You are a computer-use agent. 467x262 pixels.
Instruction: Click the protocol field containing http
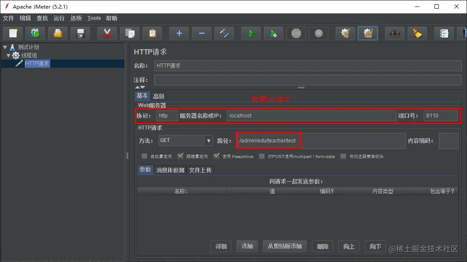tap(167, 116)
